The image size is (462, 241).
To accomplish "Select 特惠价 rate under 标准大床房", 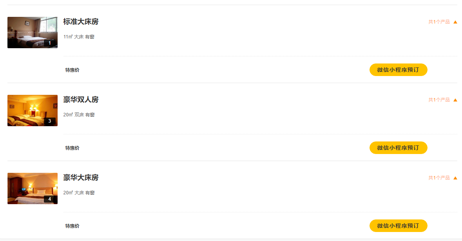I will tap(72, 70).
